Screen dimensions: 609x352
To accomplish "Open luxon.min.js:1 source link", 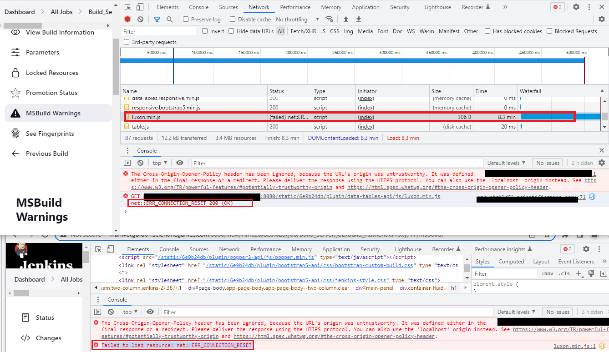I will 574,346.
